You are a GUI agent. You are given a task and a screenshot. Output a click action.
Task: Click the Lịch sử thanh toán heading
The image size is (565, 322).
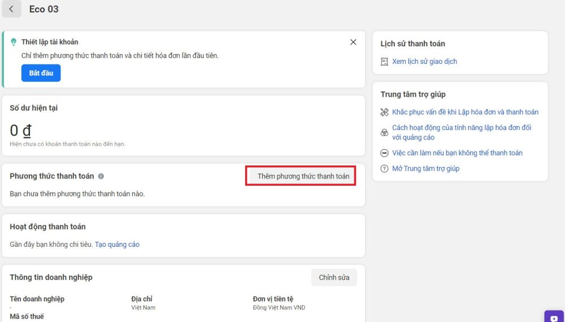coord(412,44)
